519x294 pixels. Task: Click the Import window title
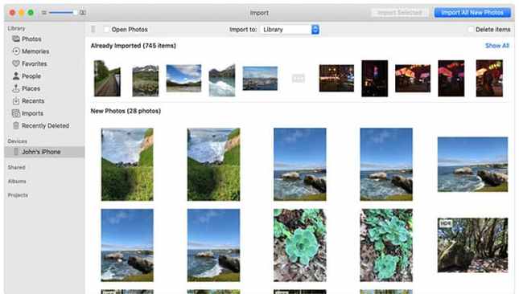[259, 13]
